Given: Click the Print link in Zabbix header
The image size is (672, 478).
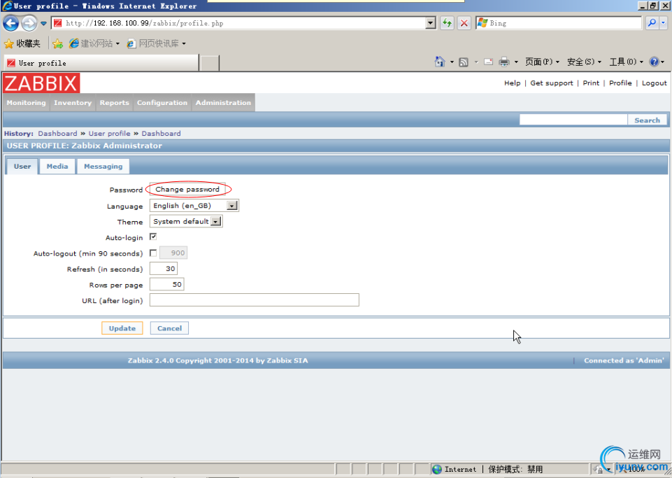Looking at the screenshot, I should 591,83.
